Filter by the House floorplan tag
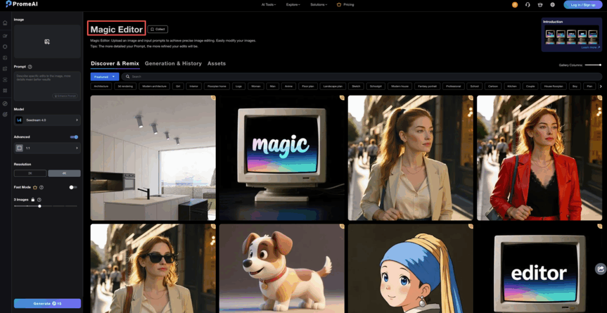This screenshot has width=607, height=313. 554,86
